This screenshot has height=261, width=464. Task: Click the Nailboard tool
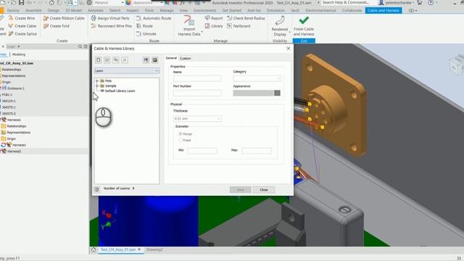tap(239, 26)
